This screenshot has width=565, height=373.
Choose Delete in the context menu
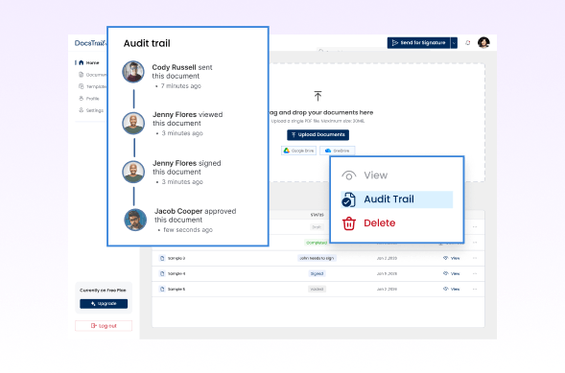pyautogui.click(x=396, y=223)
